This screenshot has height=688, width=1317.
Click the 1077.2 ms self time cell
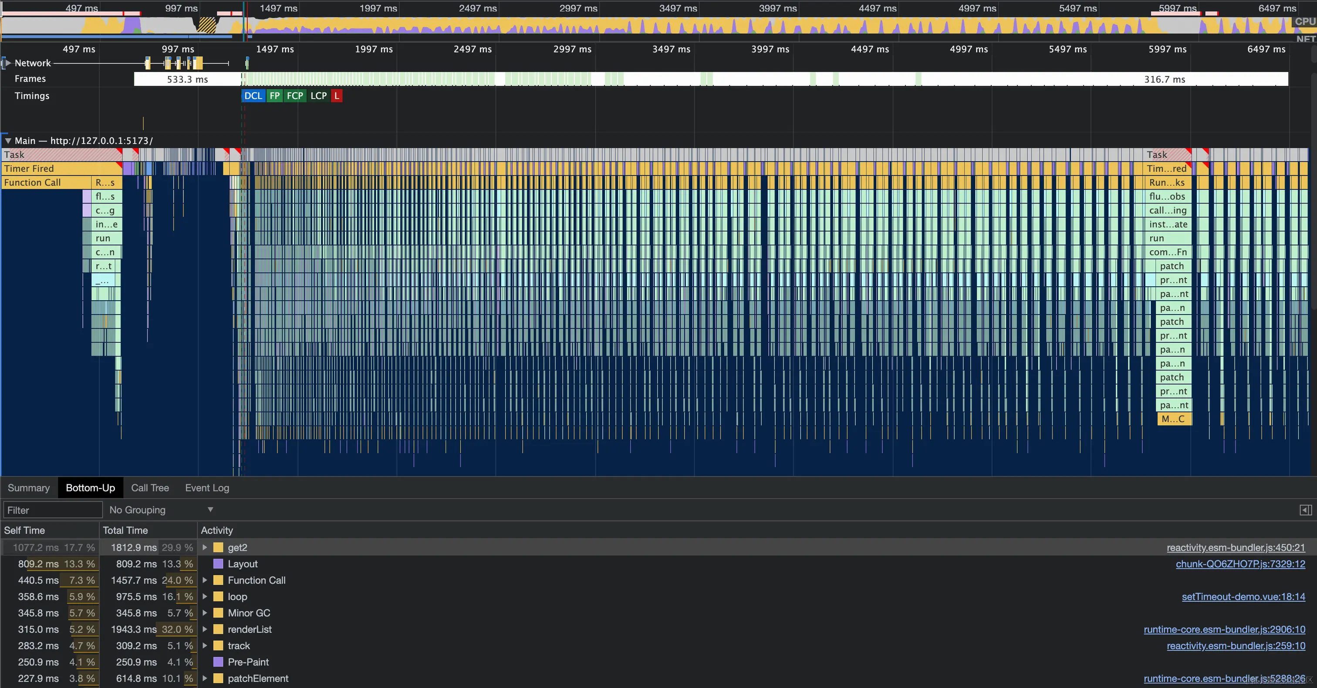[50, 547]
